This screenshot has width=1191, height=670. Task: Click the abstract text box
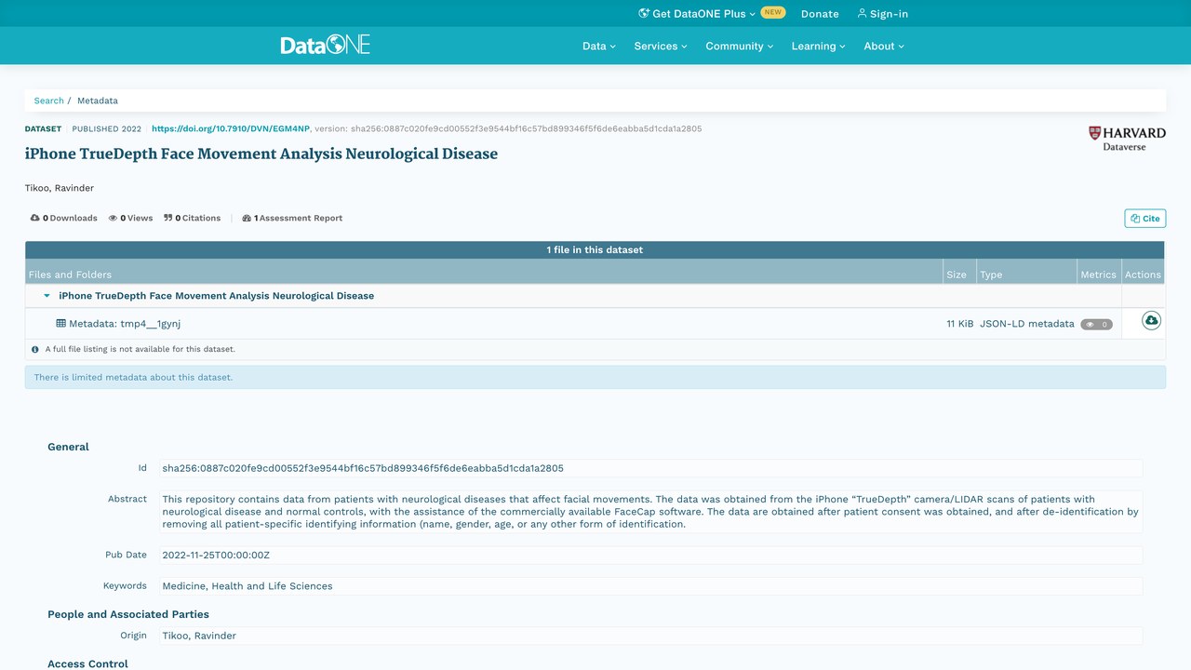point(650,512)
